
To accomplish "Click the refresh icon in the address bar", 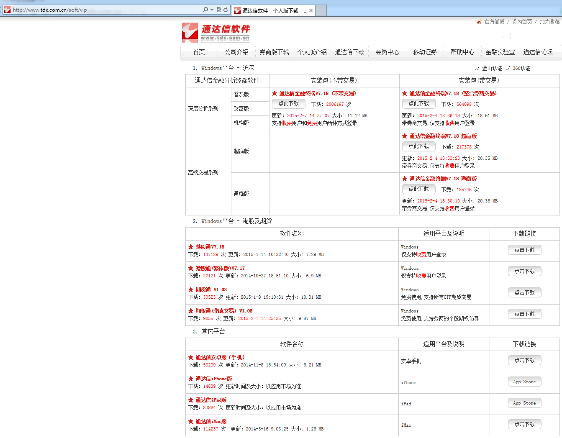I will [x=226, y=10].
